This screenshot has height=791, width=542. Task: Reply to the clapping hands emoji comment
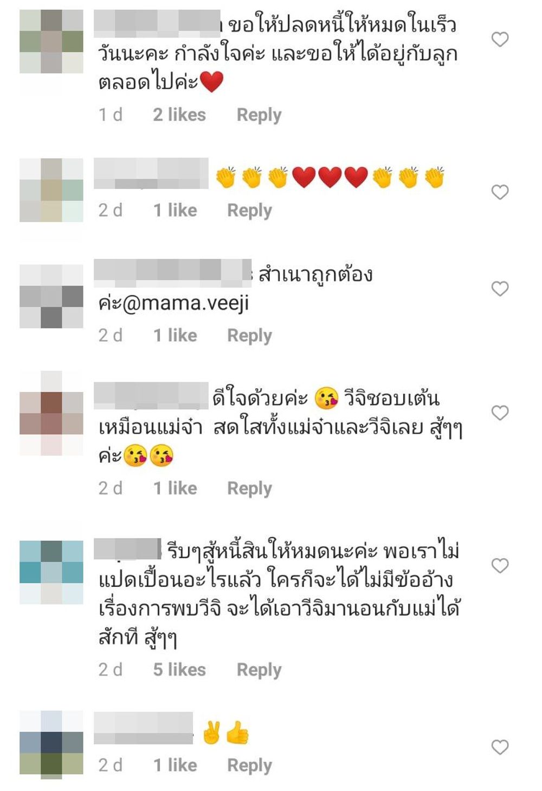tap(249, 211)
